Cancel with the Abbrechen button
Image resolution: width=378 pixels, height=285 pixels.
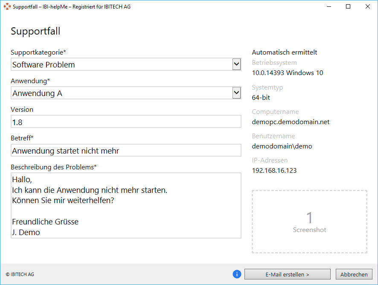coord(354,274)
